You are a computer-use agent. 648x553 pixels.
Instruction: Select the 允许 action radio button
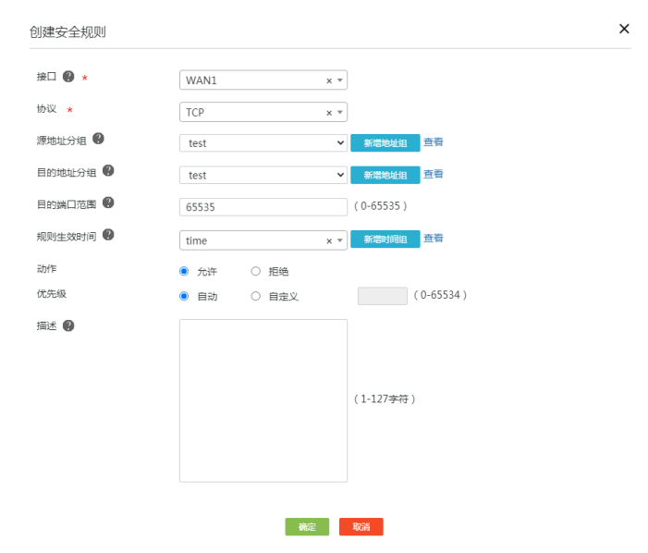(184, 272)
